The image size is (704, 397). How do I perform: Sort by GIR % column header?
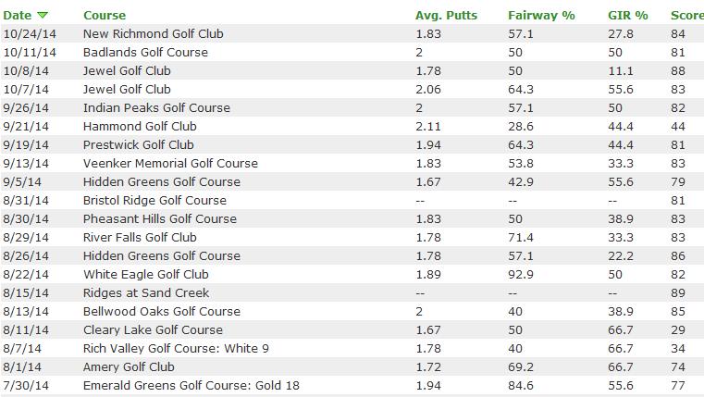click(629, 16)
